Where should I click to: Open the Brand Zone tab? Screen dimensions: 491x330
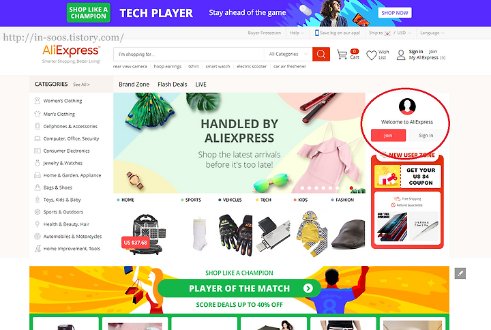(134, 85)
